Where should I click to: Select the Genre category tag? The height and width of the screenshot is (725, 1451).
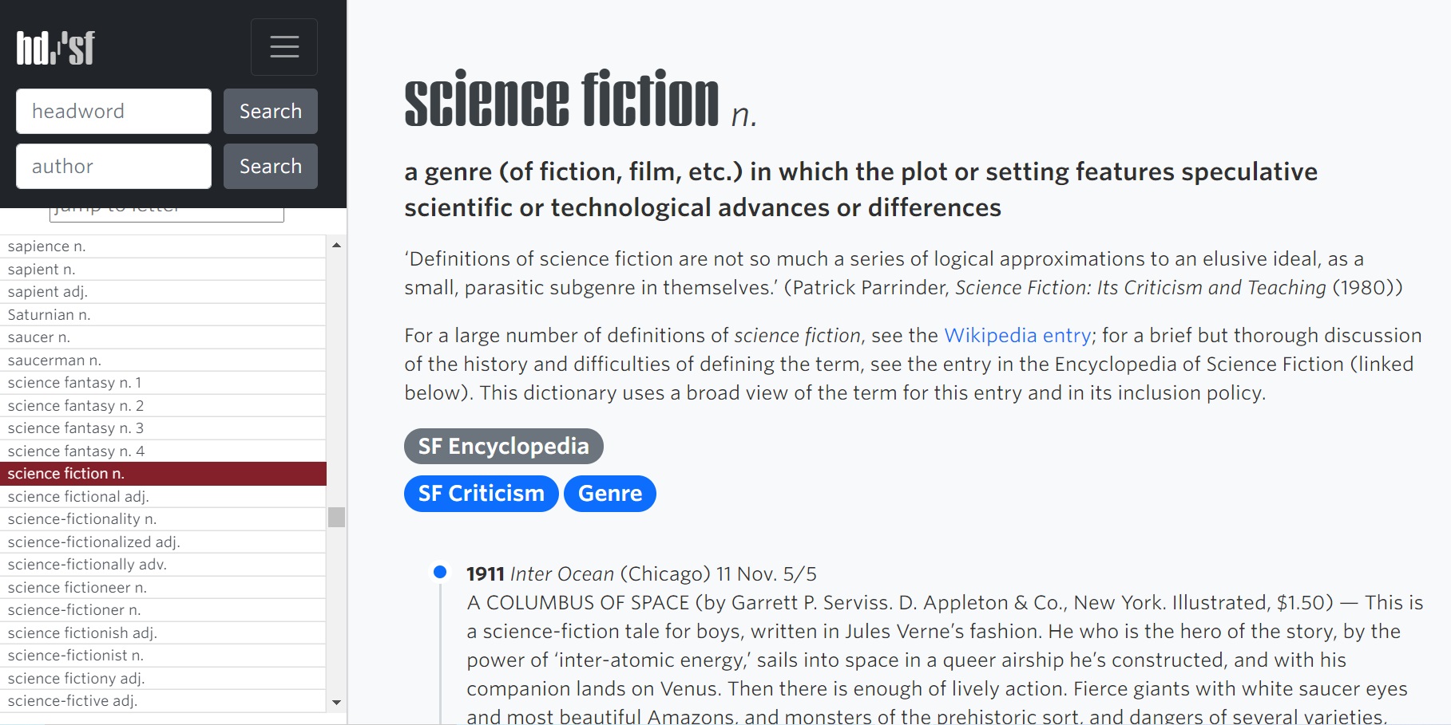(609, 494)
